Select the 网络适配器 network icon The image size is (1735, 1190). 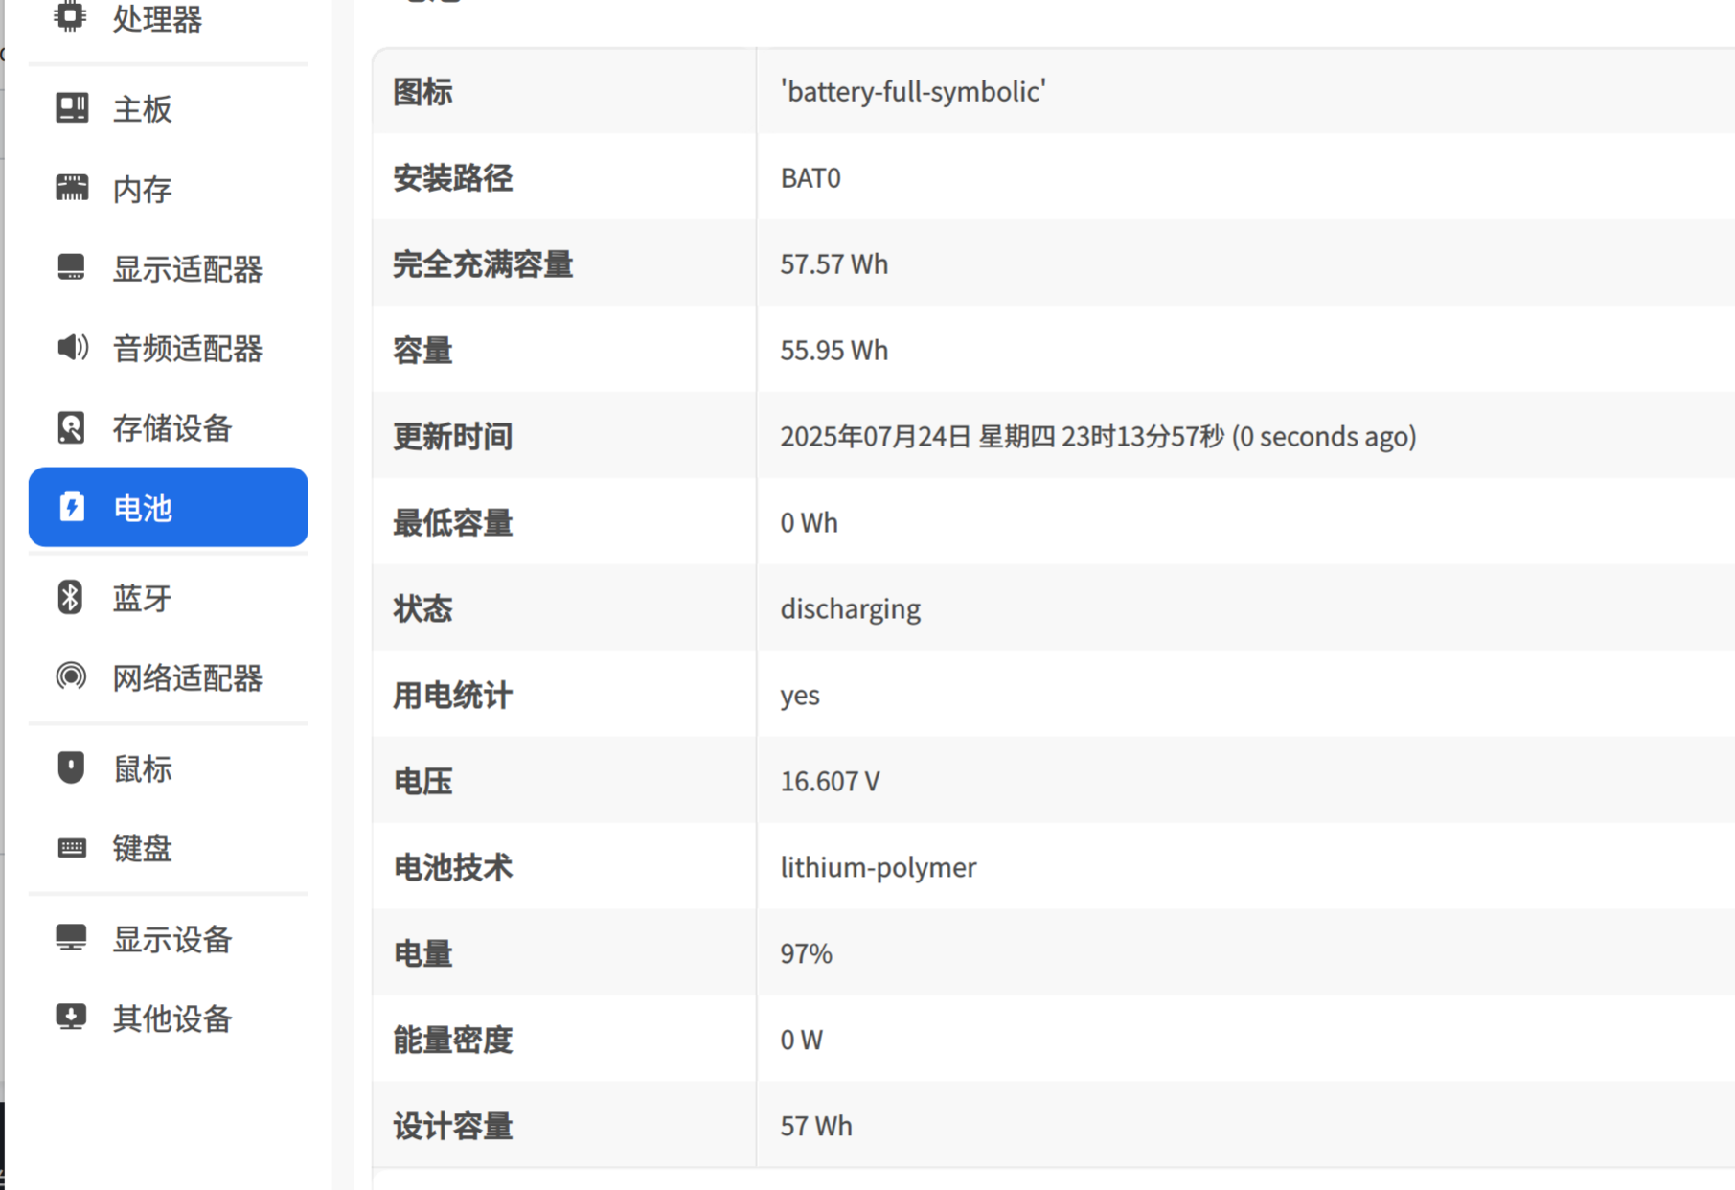(x=71, y=676)
